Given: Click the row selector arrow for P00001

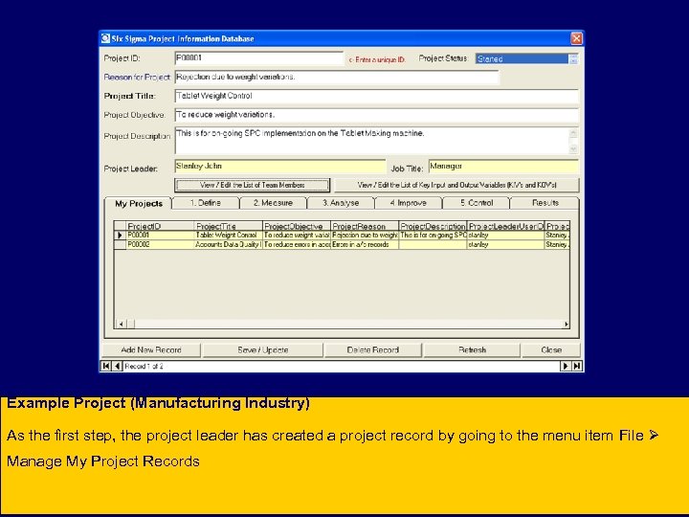Looking at the screenshot, I should (120, 236).
